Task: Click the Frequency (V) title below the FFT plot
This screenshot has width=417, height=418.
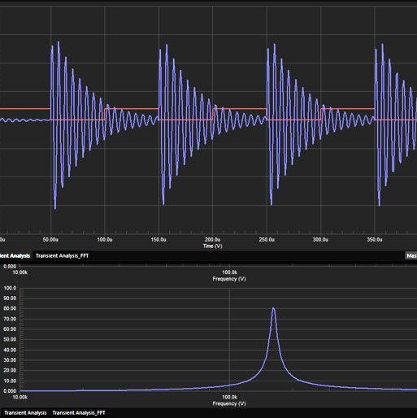Action: click(229, 403)
